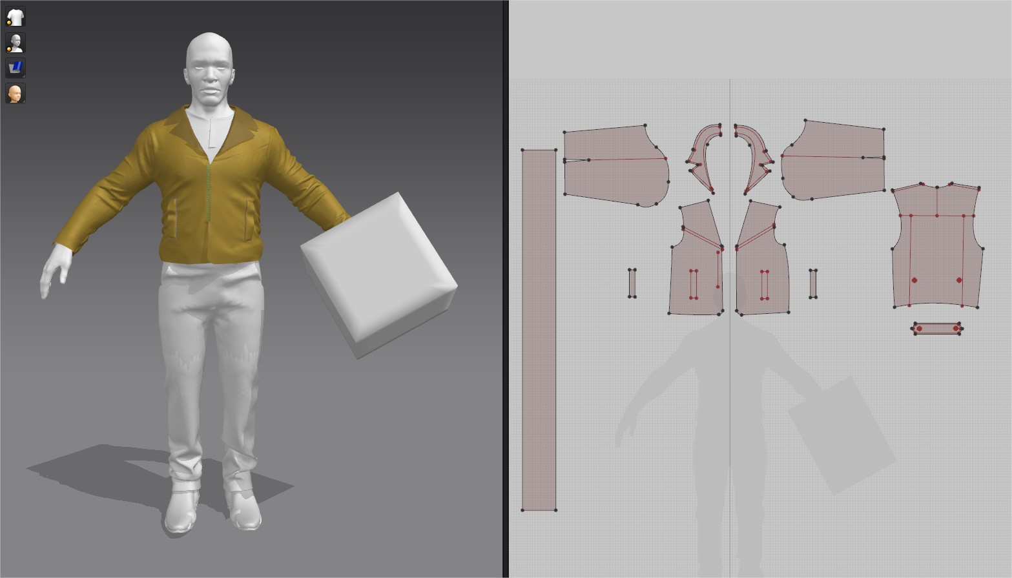
Task: Click the green zipper on the jacket
Action: 208,194
